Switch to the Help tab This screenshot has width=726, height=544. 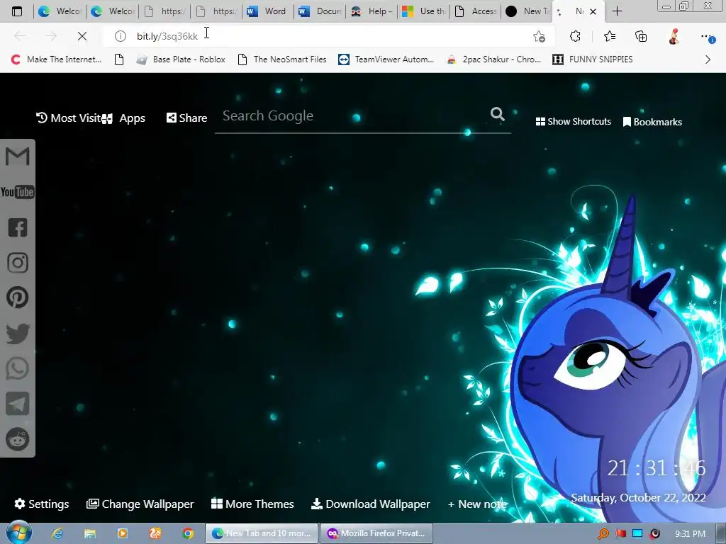pos(372,11)
